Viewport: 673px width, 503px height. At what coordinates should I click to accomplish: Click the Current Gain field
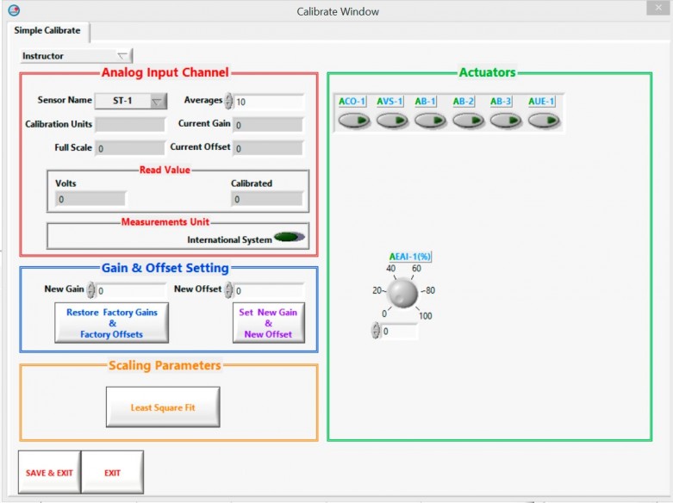pos(268,125)
